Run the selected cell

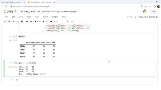(37, 21)
